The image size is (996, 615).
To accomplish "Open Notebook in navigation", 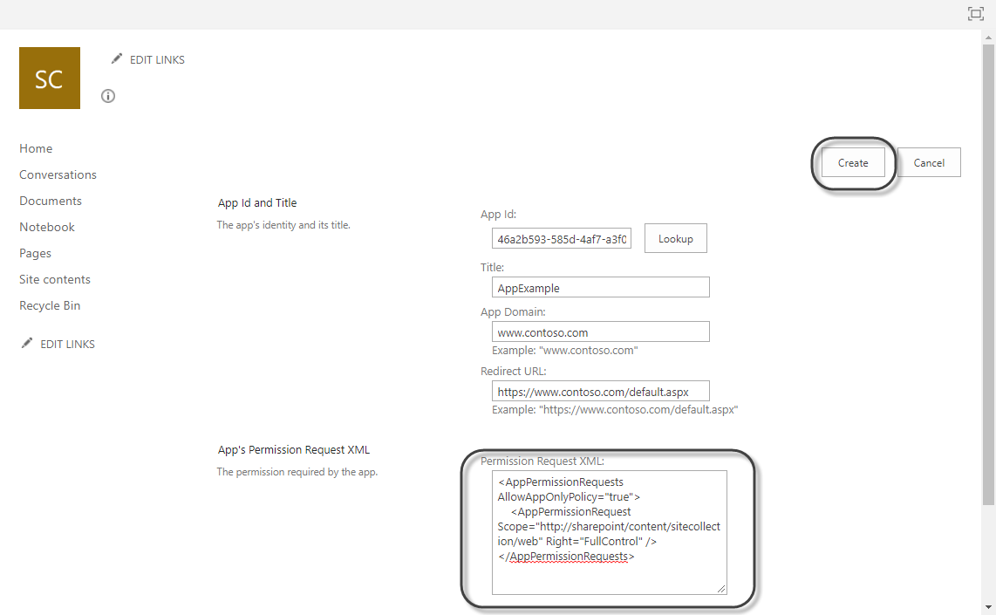I will click(x=47, y=227).
